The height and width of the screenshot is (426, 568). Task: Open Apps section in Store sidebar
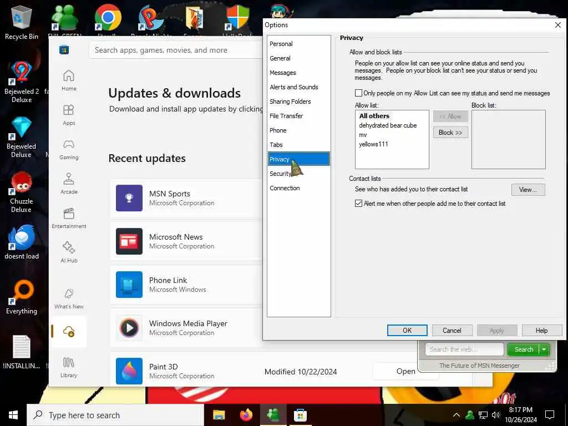[x=69, y=115]
